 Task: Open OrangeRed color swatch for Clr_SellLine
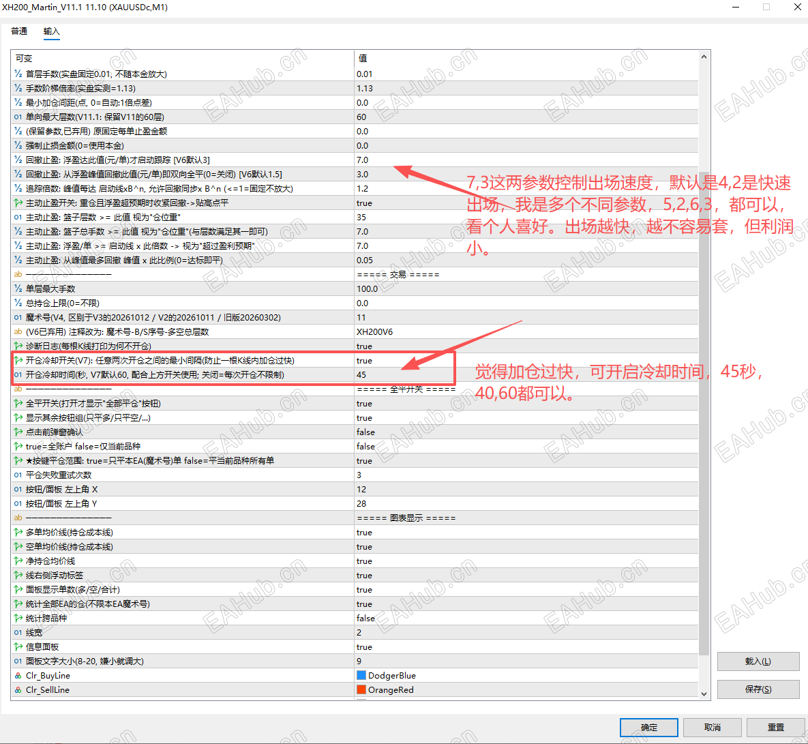tap(361, 690)
